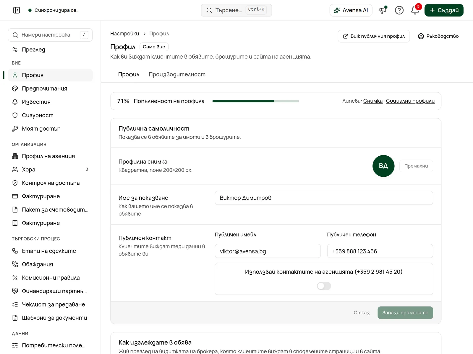
Task: Collapse the sidebar panel icon
Action: point(17,10)
